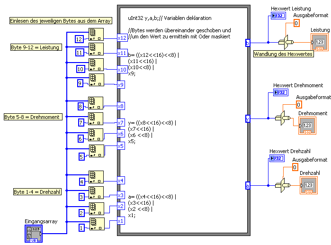331x245 pixels.
Task: Click the index constant 4
Action: 82,181
